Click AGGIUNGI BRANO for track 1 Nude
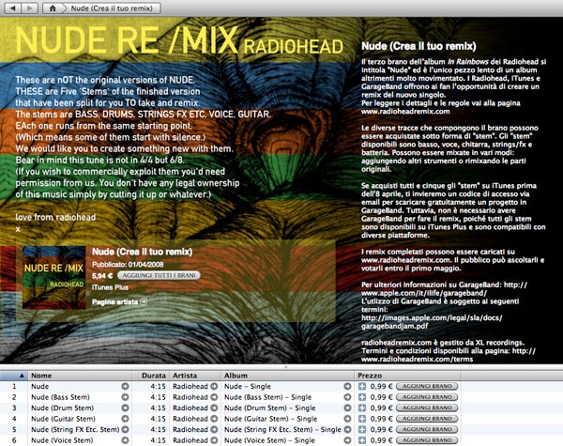Screen dimensions: 563x446 click(427, 386)
